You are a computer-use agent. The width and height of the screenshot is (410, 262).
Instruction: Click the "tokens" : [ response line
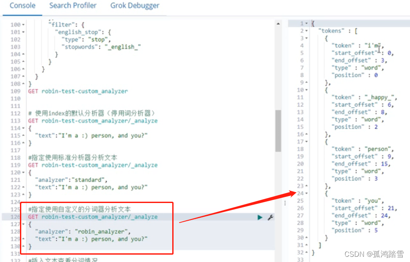[x=338, y=31]
